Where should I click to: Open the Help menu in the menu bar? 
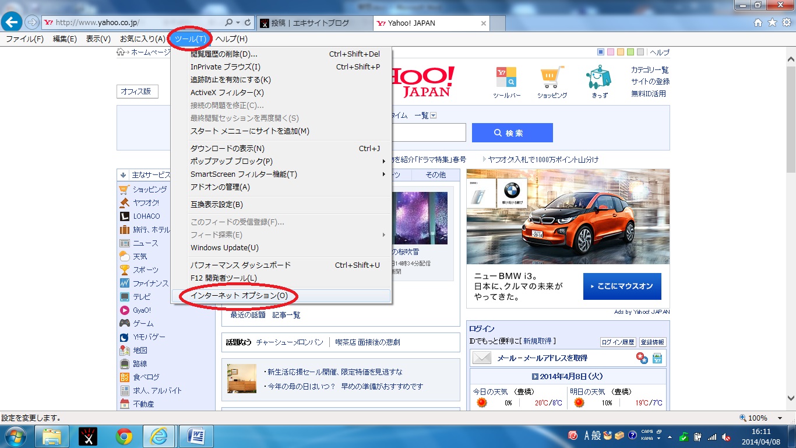[231, 39]
